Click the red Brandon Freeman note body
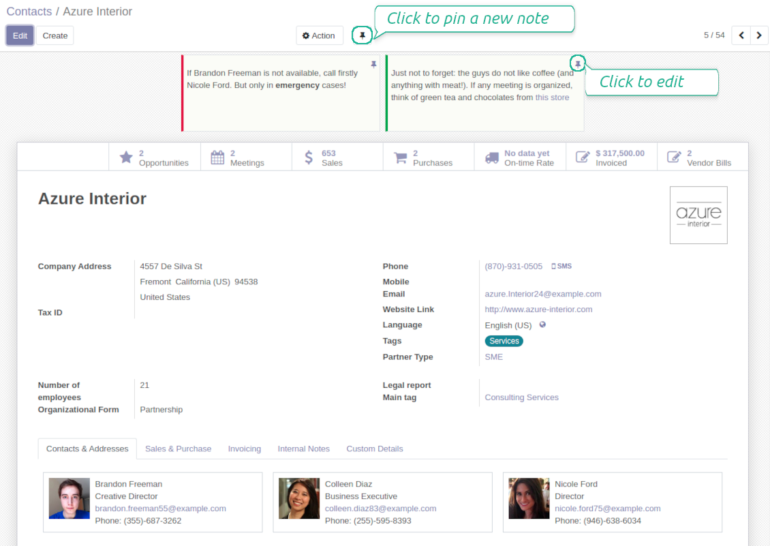The image size is (770, 546). (x=280, y=93)
